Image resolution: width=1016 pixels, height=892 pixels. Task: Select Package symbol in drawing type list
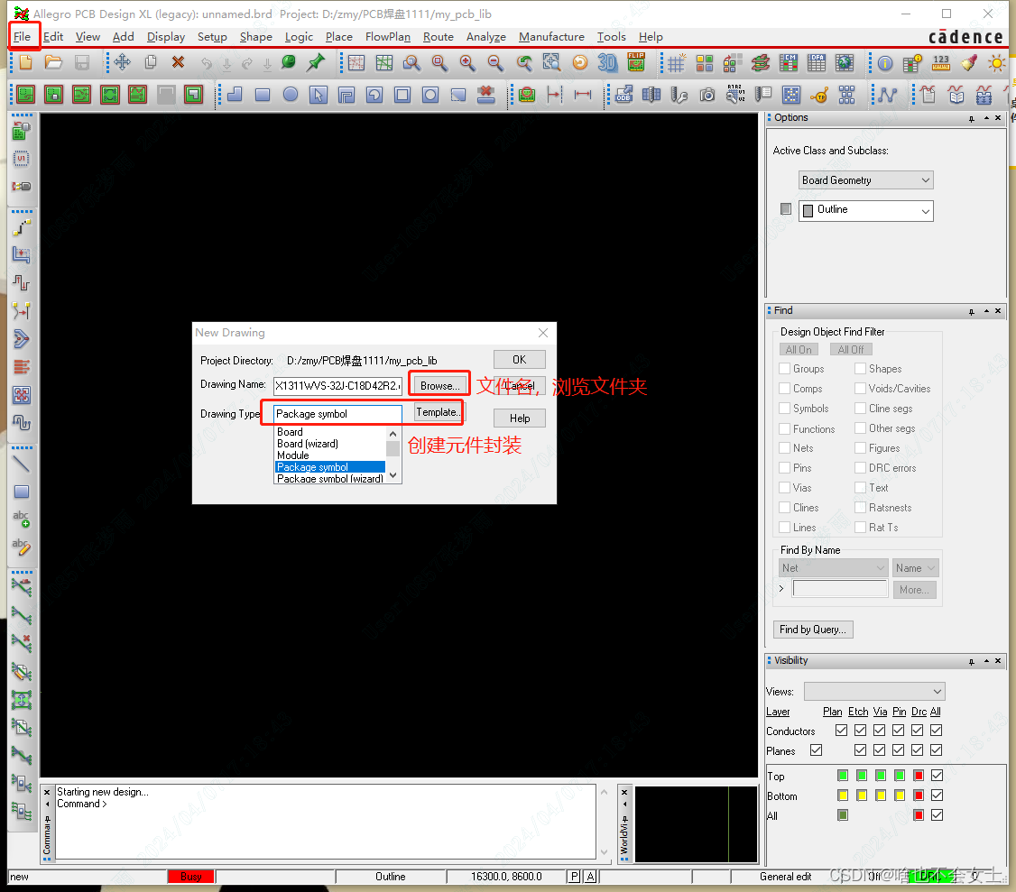330,467
